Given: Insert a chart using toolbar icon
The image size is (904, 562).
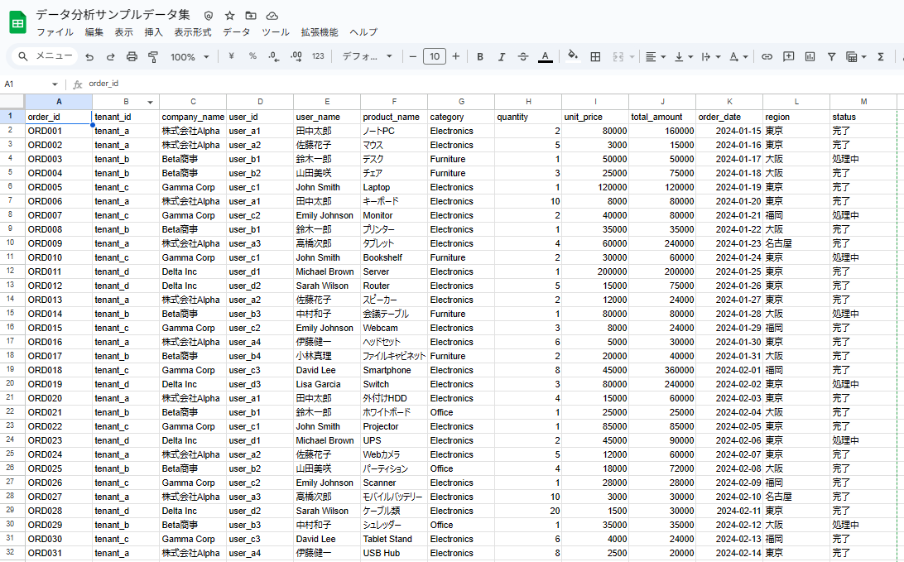Looking at the screenshot, I should pos(810,57).
